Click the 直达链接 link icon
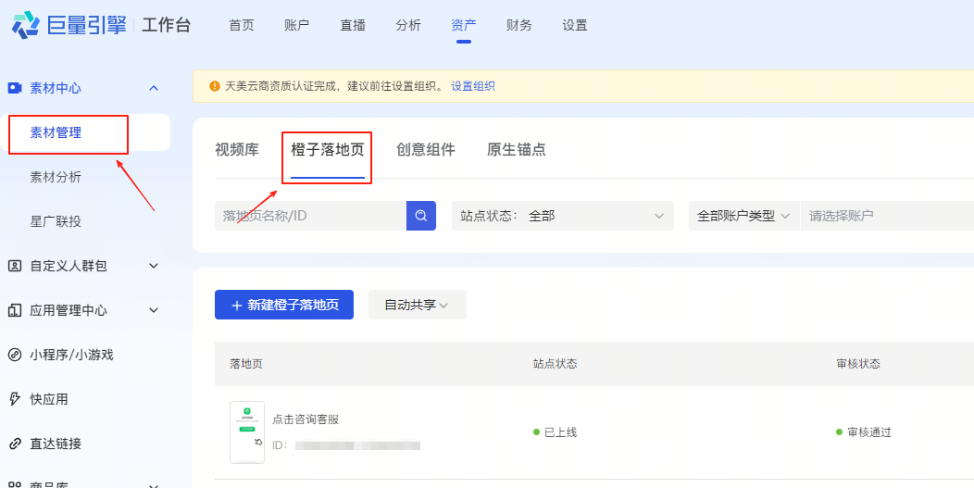974x488 pixels. pos(14,444)
